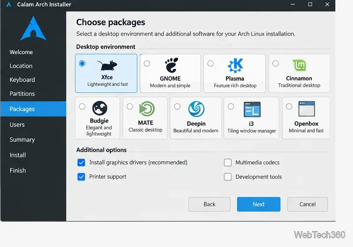Screen dimensions: 353x247
Task: Select the Cinnamon radio button
Action: (x=275, y=64)
